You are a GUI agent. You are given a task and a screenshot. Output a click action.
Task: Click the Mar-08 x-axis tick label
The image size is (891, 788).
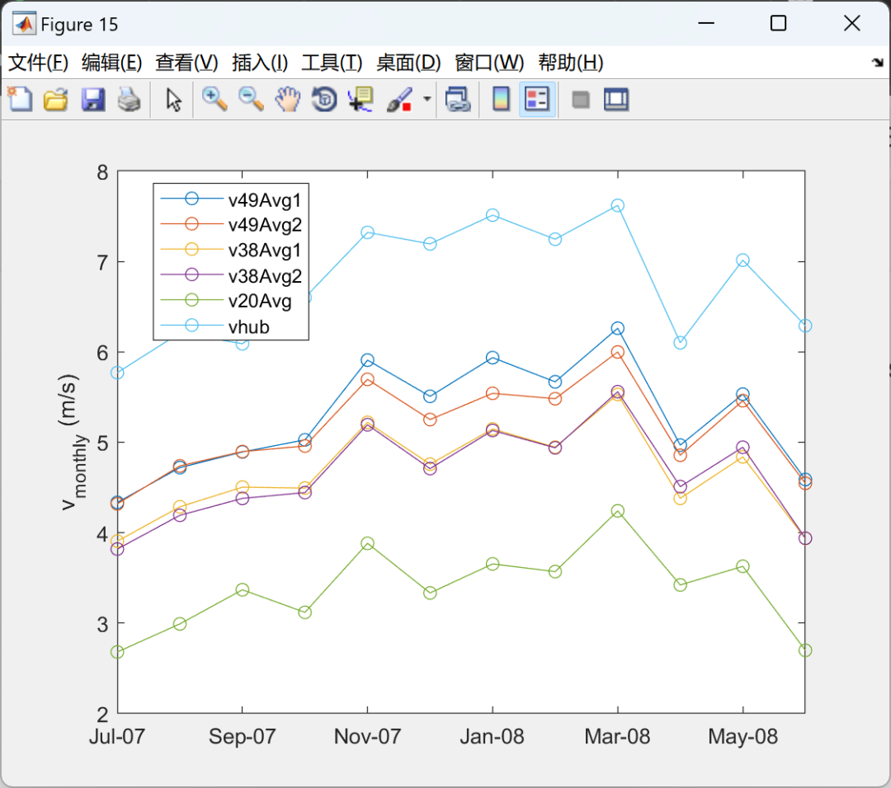pos(617,736)
